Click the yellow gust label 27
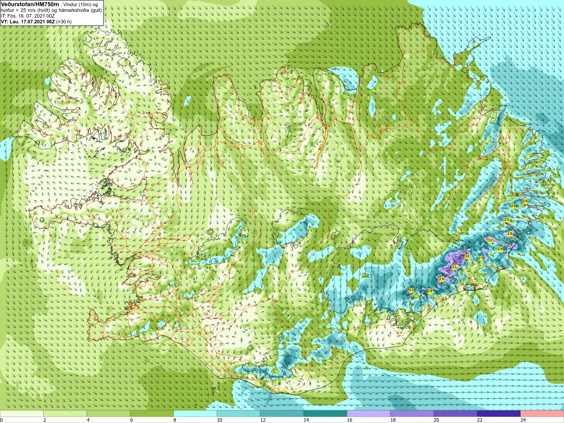The width and height of the screenshot is (564, 423). (481, 259)
